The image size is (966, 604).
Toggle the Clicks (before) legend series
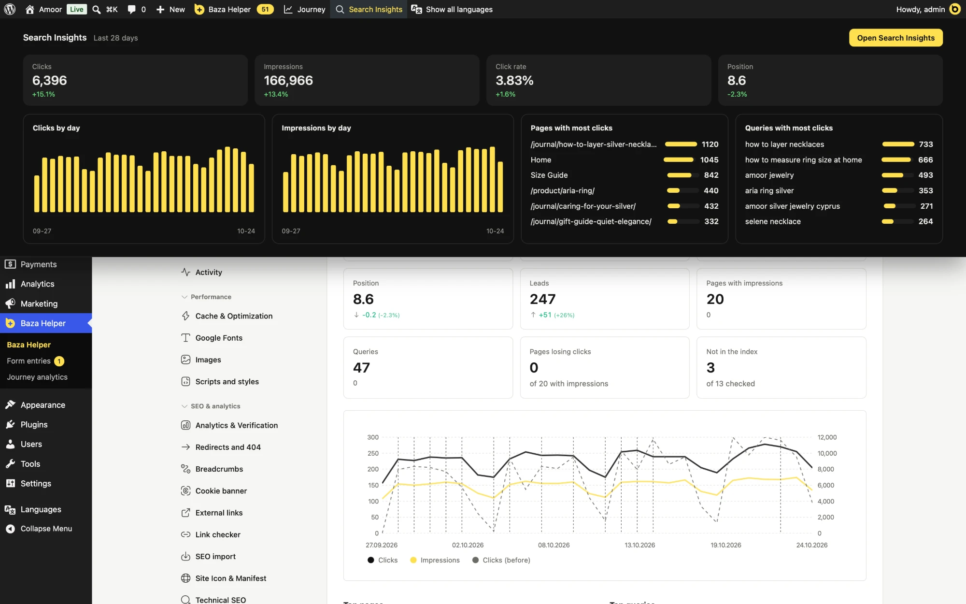(x=501, y=560)
